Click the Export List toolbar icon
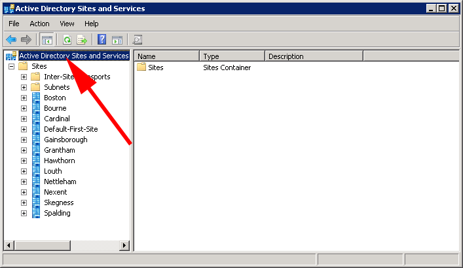The image size is (463, 268). pyautogui.click(x=82, y=39)
